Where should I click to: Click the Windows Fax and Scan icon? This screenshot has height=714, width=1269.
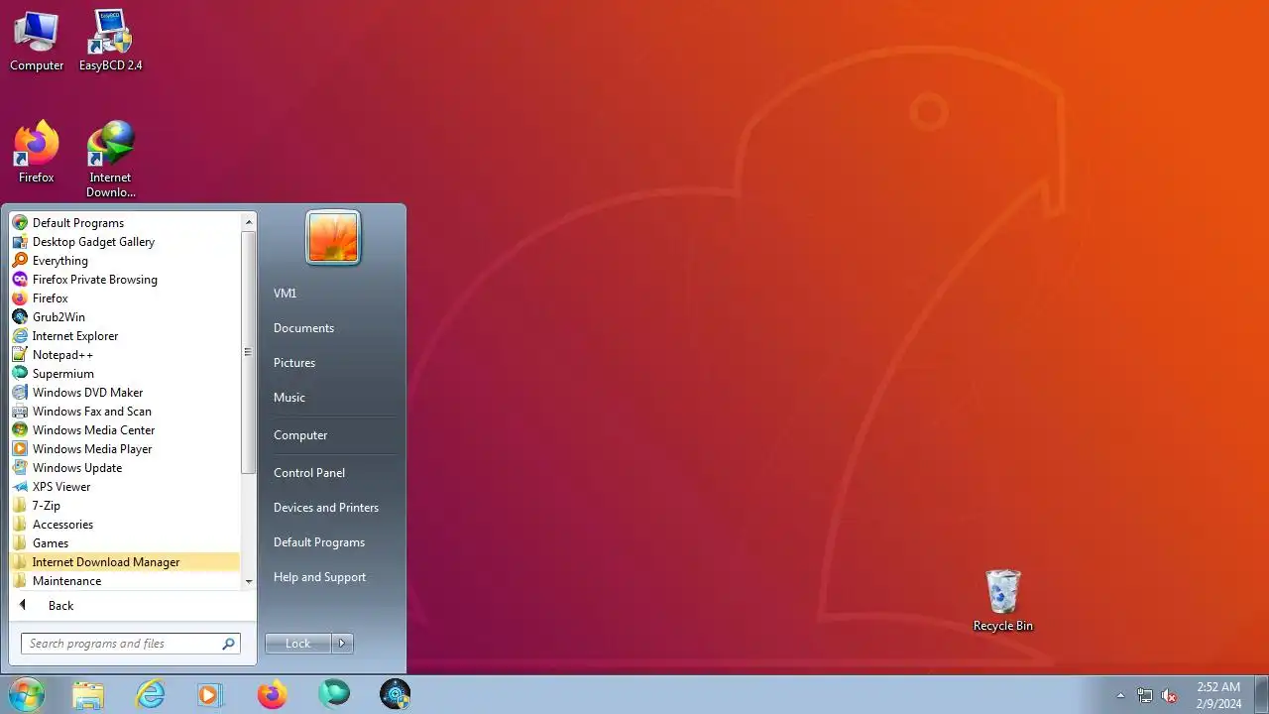[x=20, y=412]
